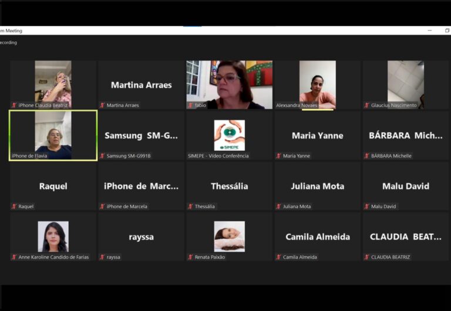The width and height of the screenshot is (451, 311).
Task: Click muted mic icon beside Renata Paixão
Action: pyautogui.click(x=190, y=257)
